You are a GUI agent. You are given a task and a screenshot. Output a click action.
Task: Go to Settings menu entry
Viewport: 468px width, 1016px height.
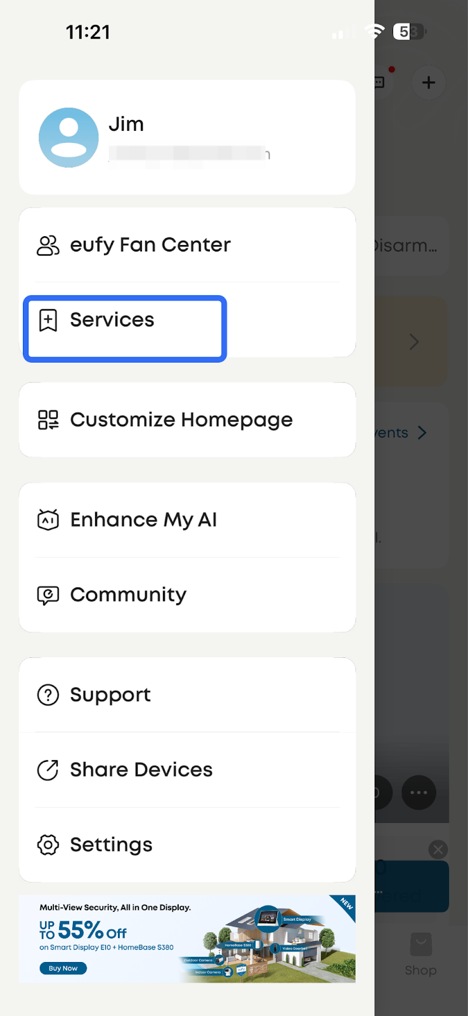[x=111, y=845]
